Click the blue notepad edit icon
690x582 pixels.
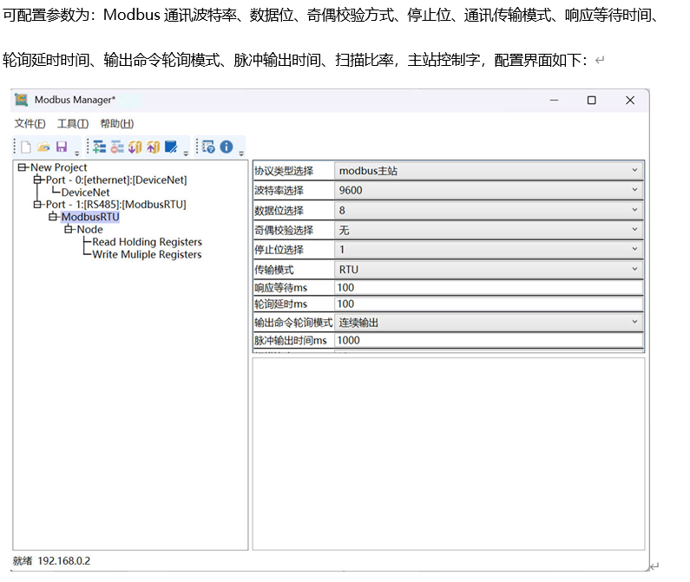(x=171, y=147)
